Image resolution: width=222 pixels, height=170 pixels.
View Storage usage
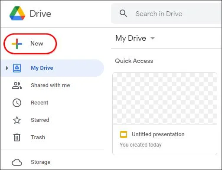41,162
